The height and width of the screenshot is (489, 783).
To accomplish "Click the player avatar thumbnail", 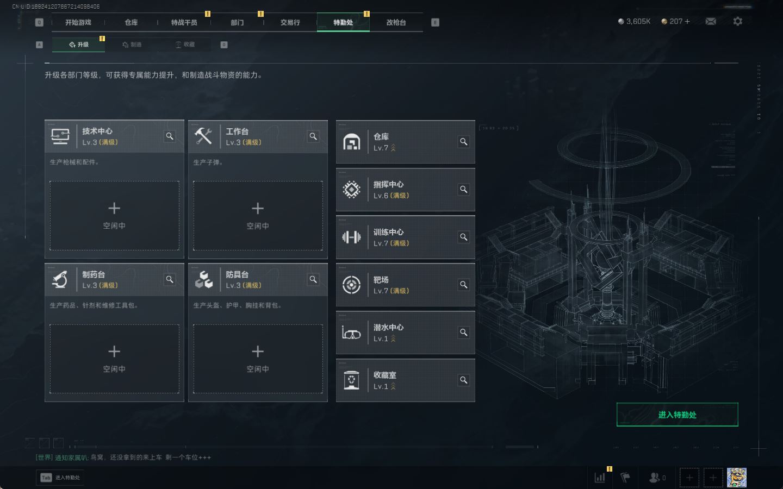I will (737, 478).
